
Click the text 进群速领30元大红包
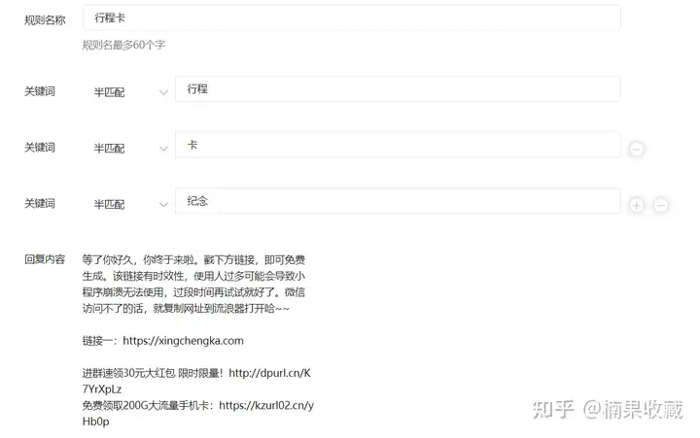[128, 373]
